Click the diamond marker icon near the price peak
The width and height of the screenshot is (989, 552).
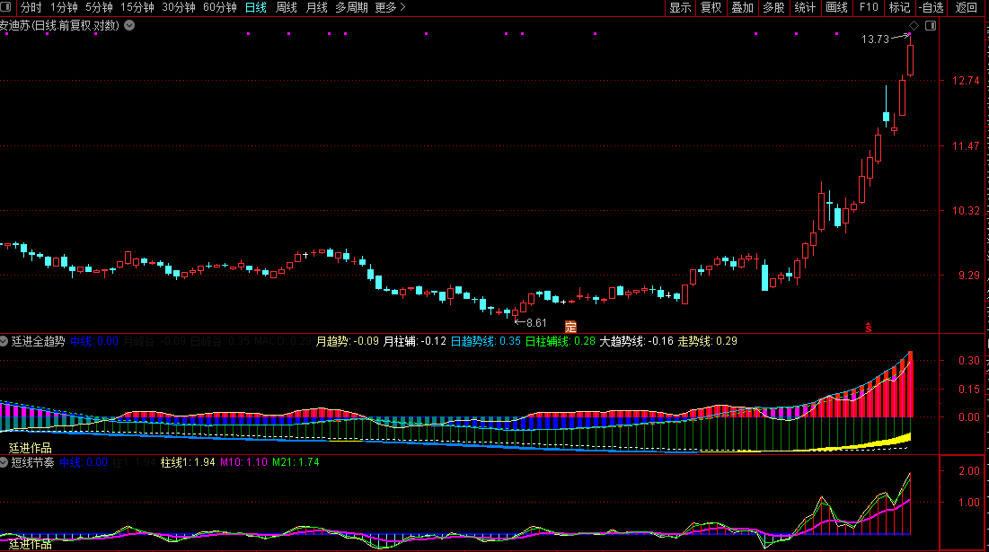(x=914, y=25)
